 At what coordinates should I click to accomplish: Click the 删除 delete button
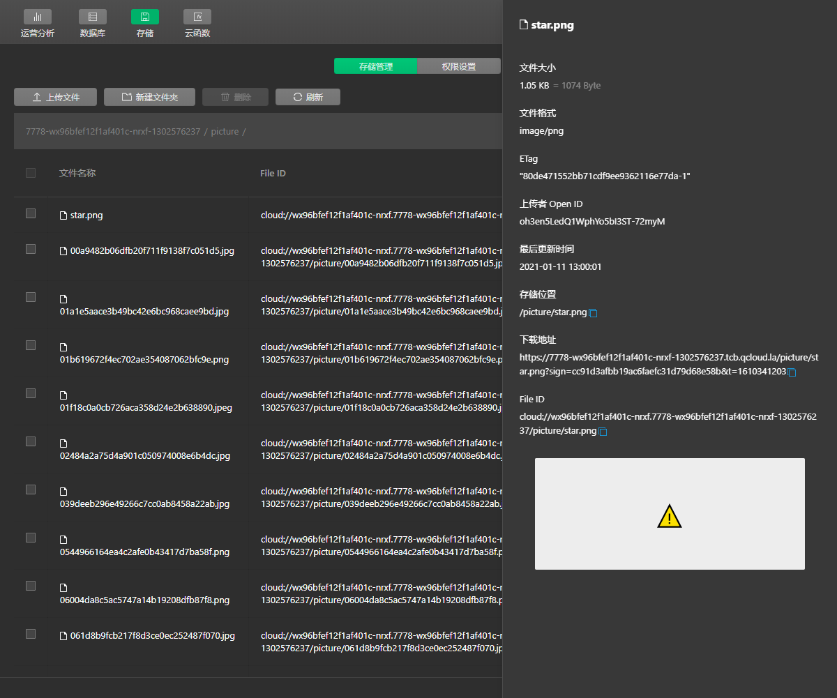pos(235,97)
